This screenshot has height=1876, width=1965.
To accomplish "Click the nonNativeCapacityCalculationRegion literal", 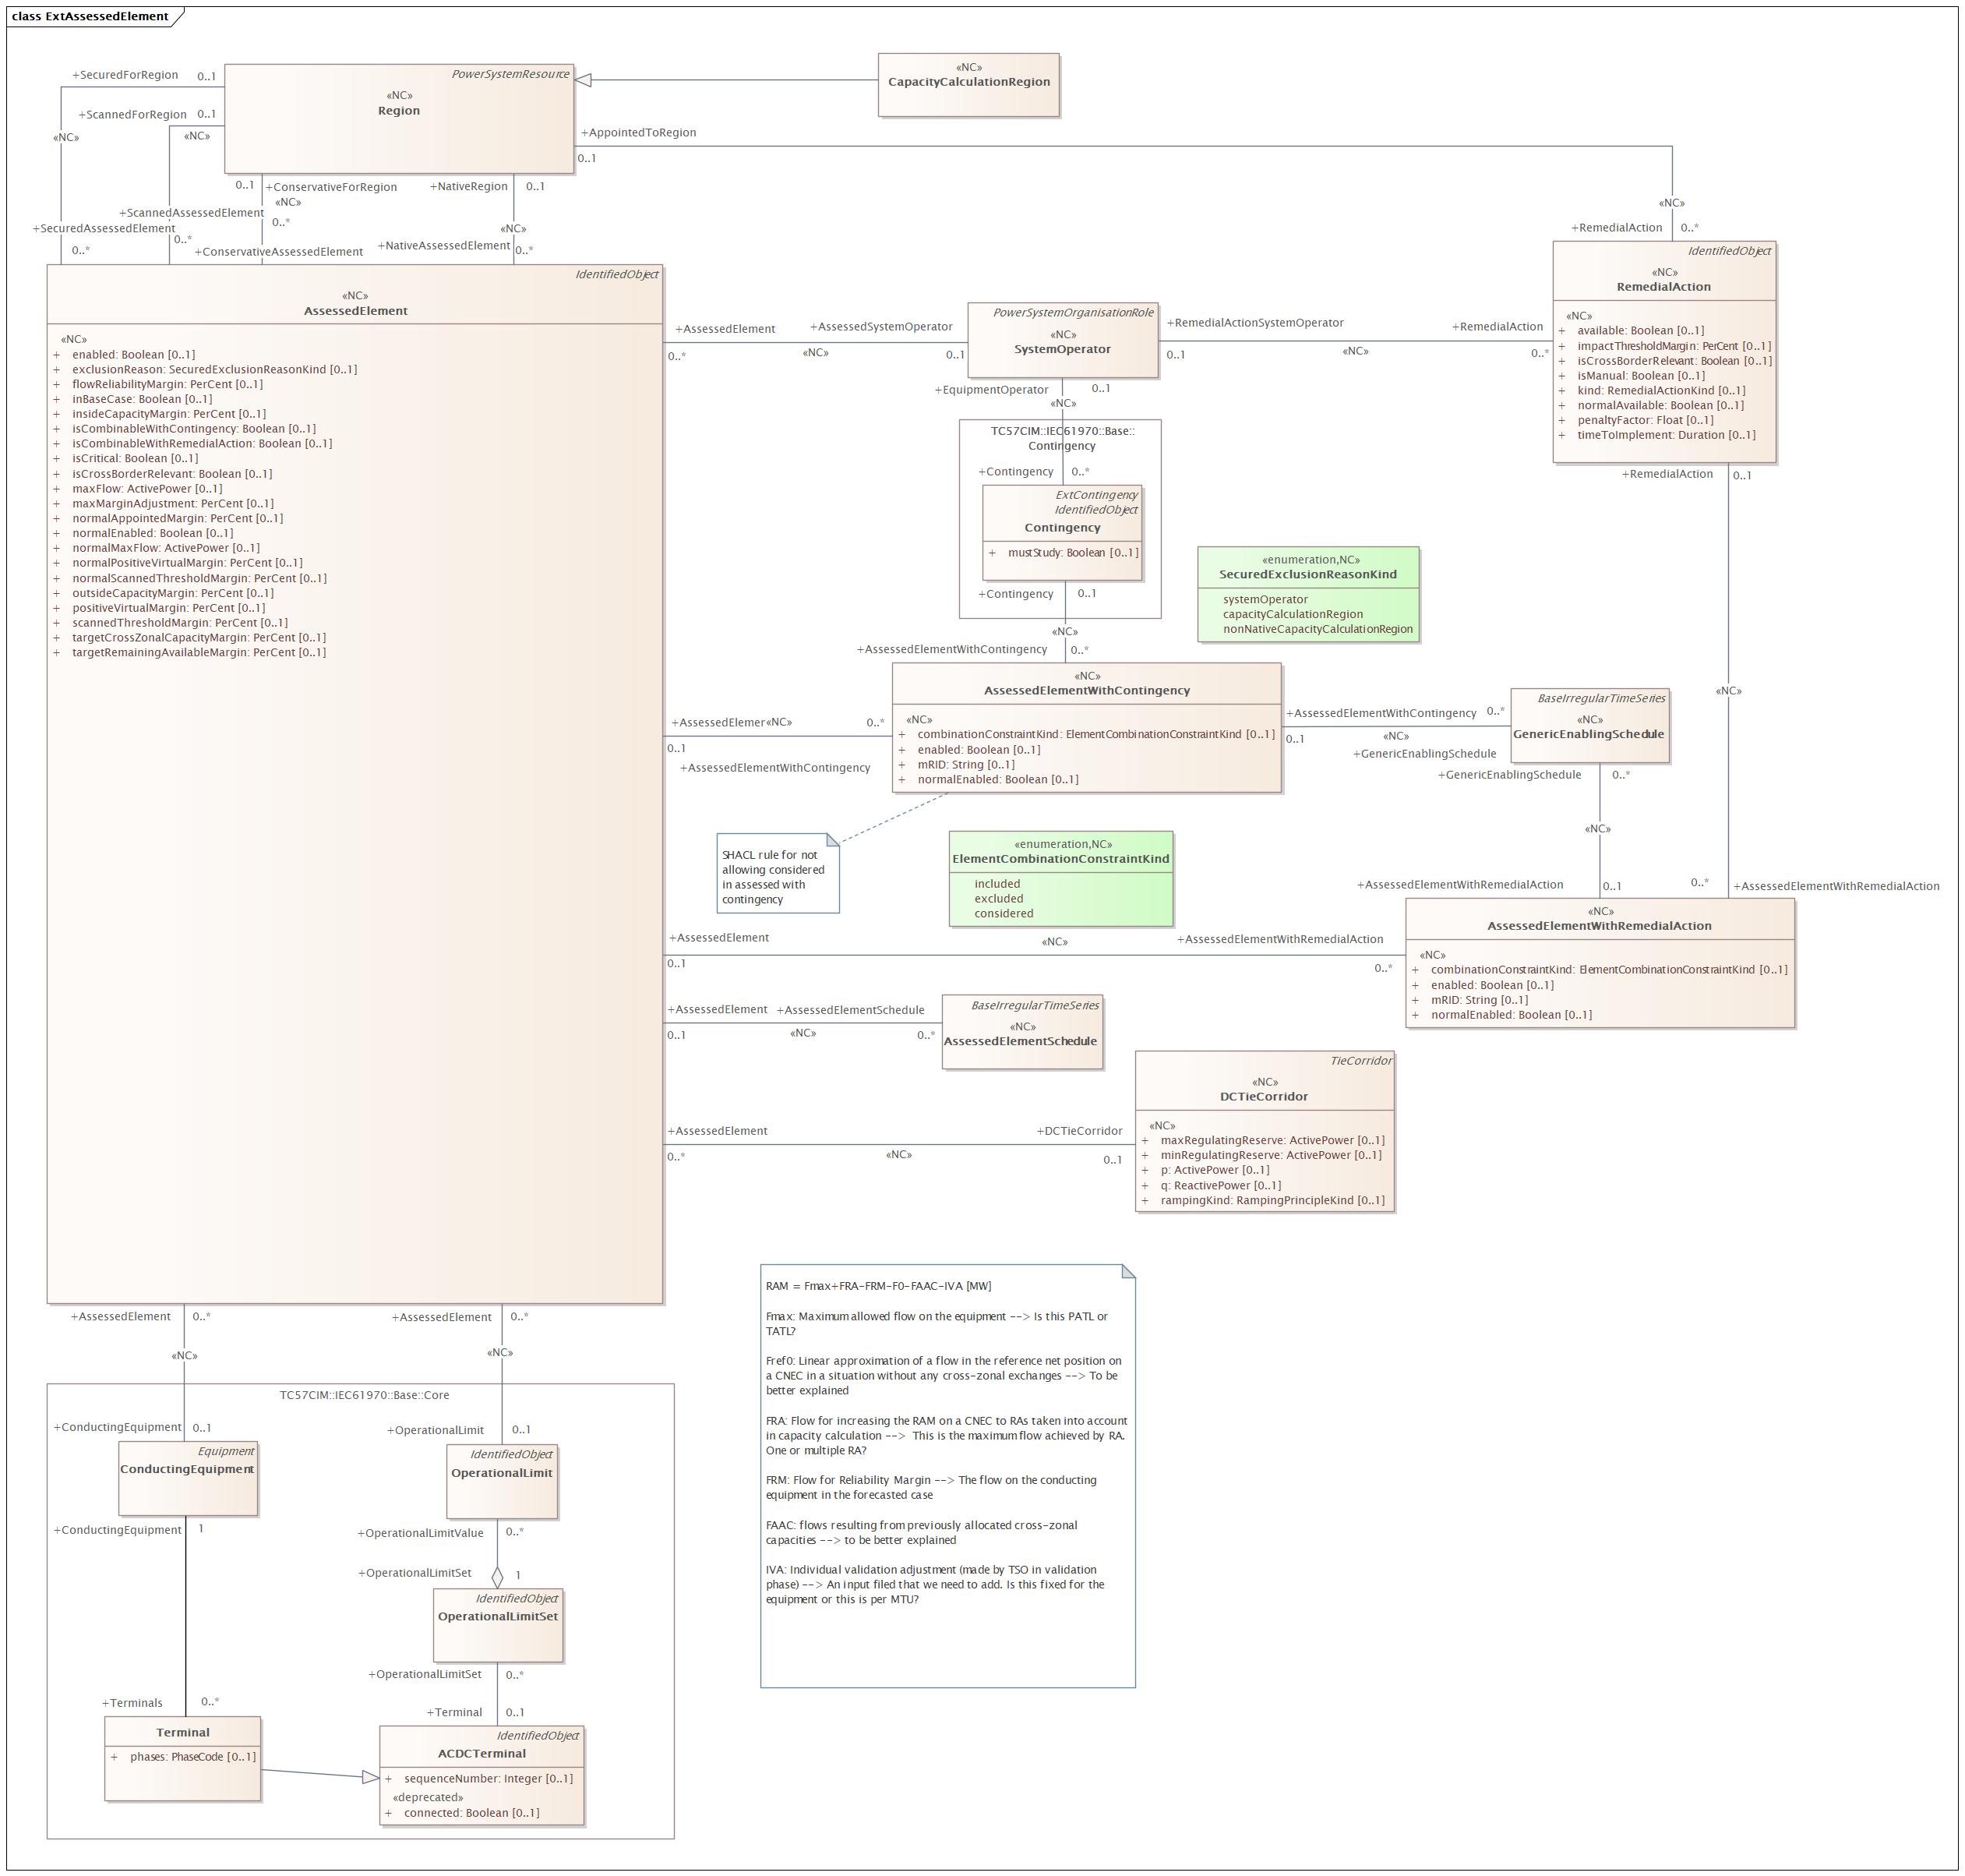I will tap(1318, 630).
